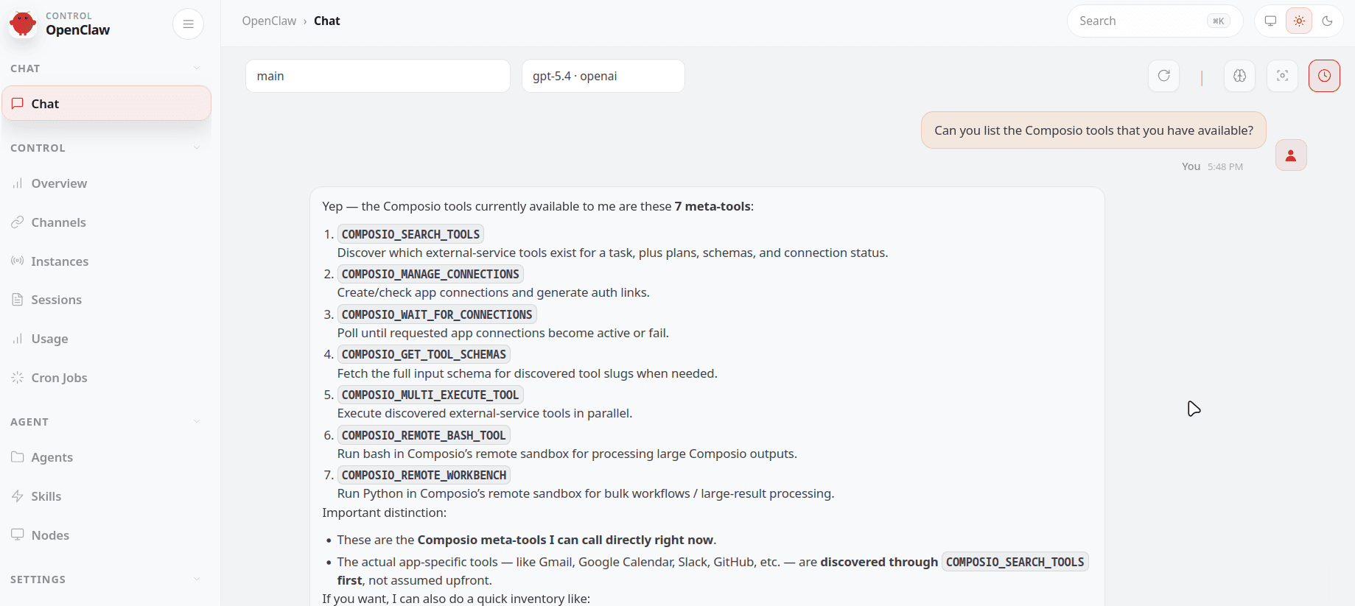
Task: Click COMPOSIO_WAIT_FOR_CONNECTIONS code label
Action: pyautogui.click(x=437, y=314)
